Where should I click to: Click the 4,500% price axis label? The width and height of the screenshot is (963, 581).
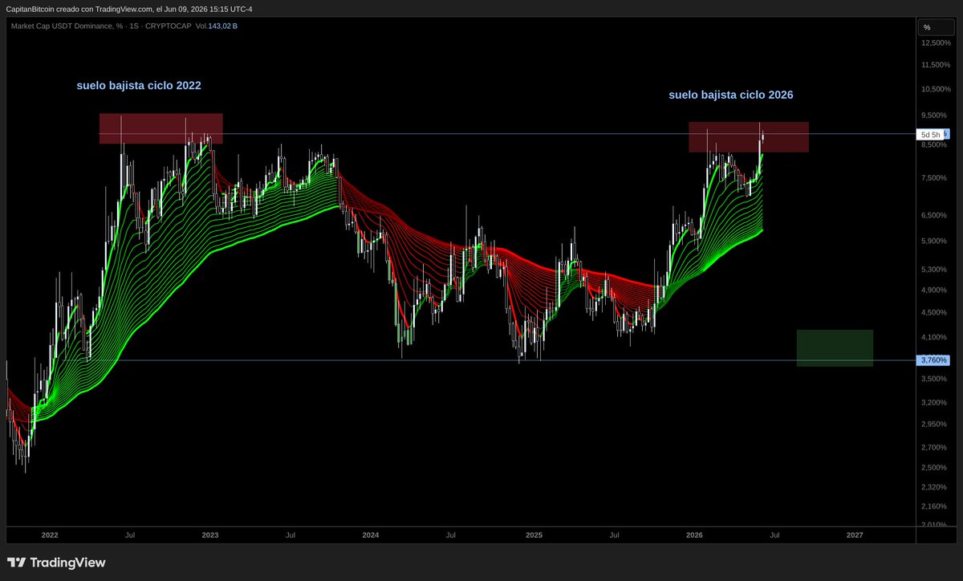[933, 313]
